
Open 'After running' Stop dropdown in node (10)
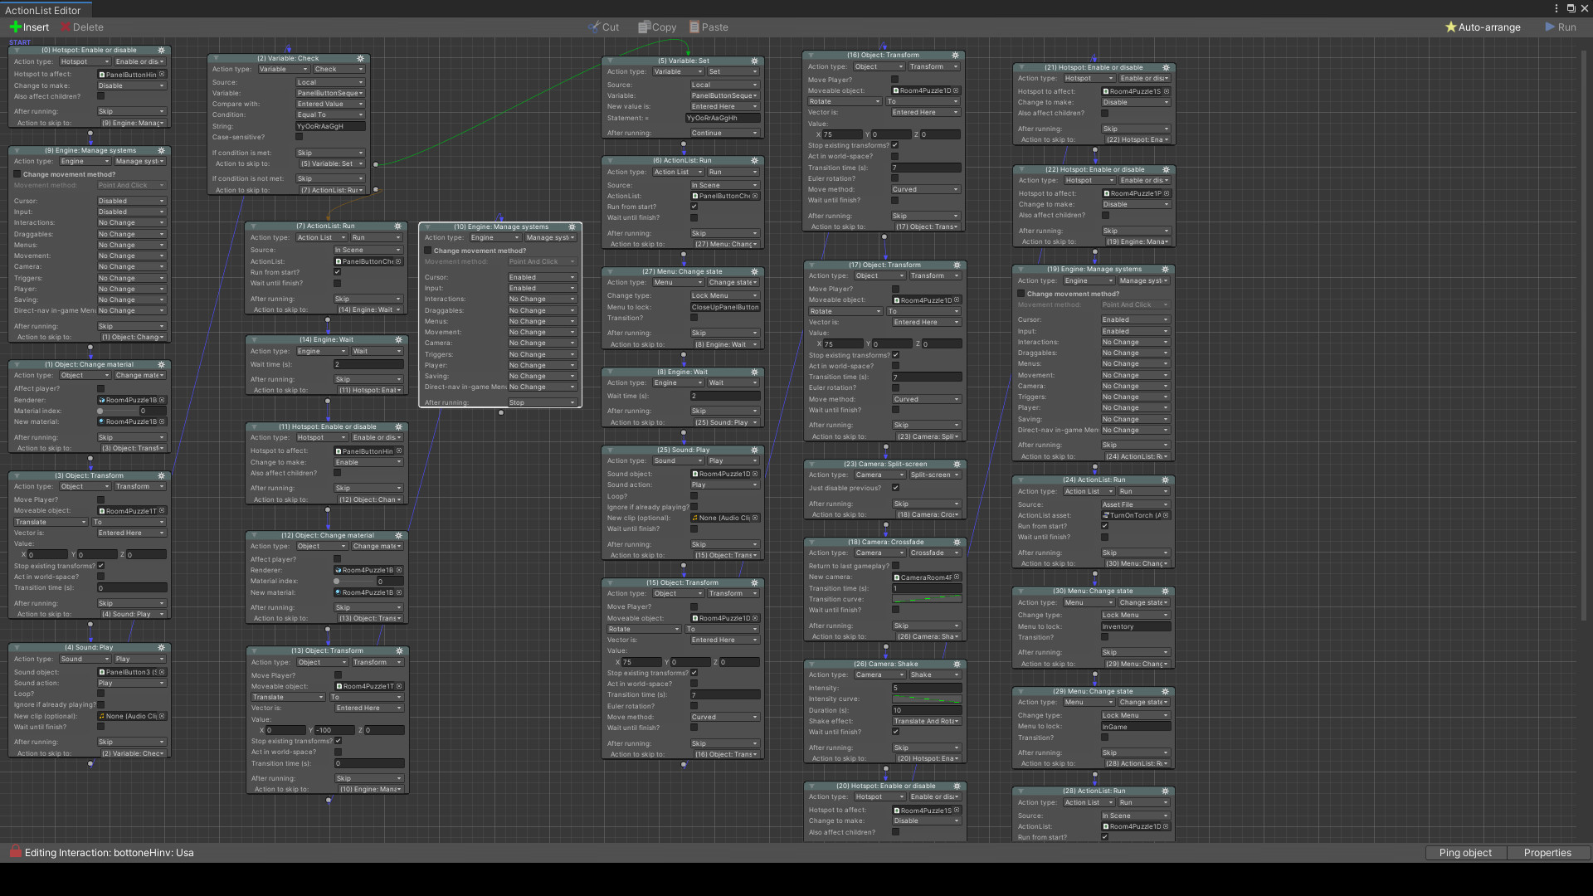[542, 403]
